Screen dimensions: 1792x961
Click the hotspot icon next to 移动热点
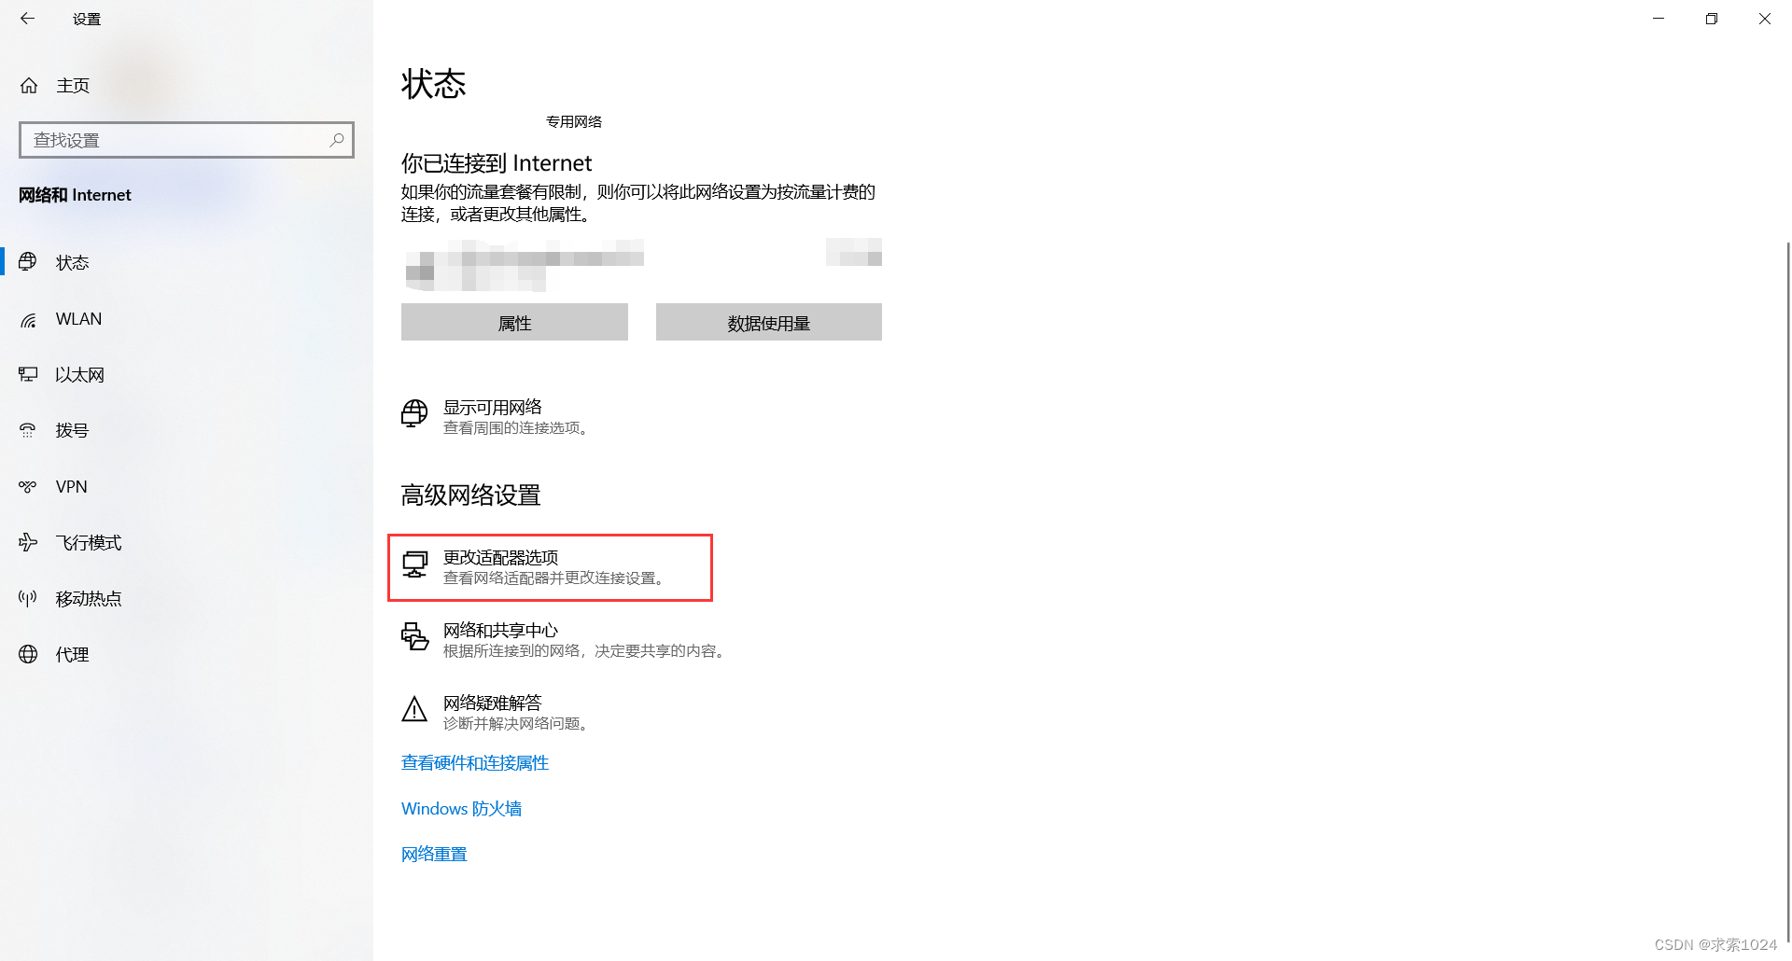[x=28, y=598]
